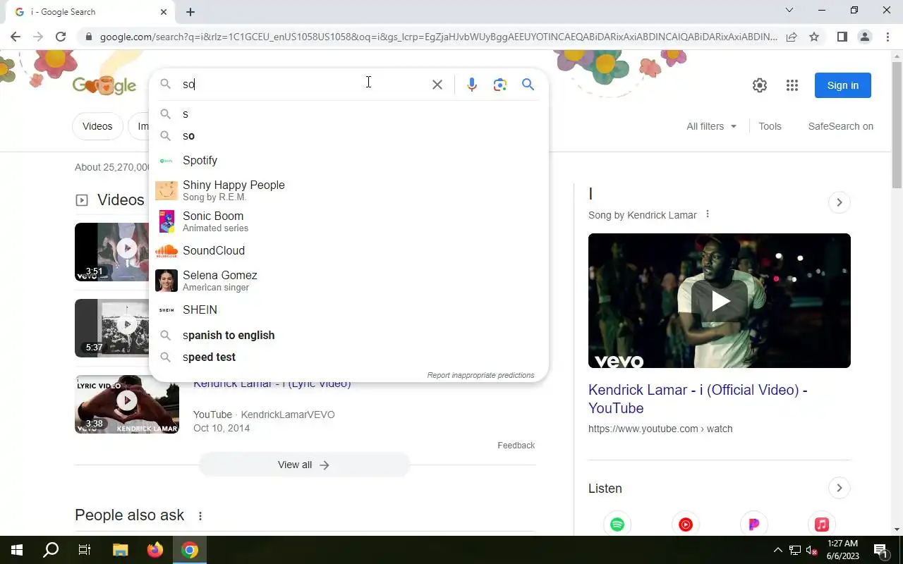Screen dimensions: 903x564
Task: Open Kendrick Lamar - i (Official Video) link
Action: tap(698, 399)
